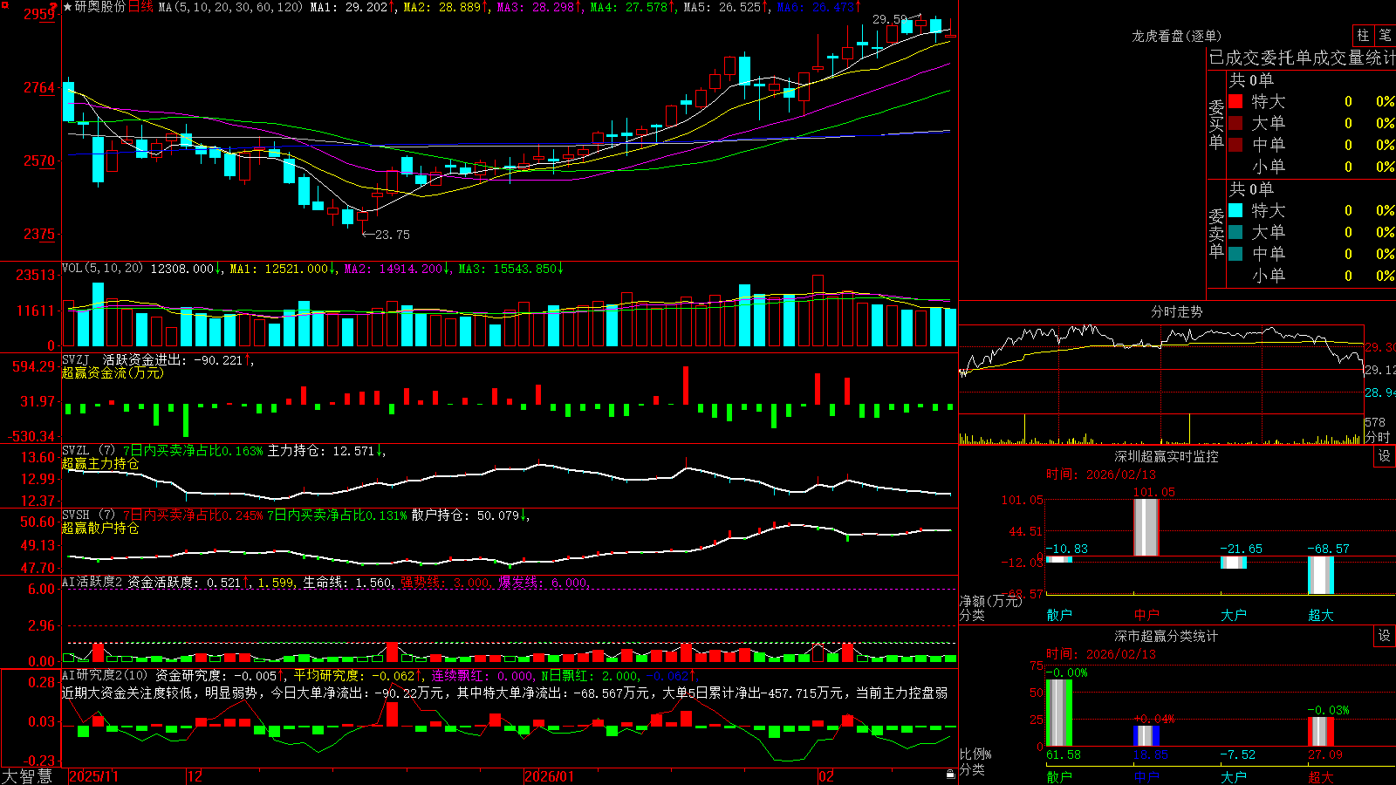Click the star icon beside 研奥股份

(68, 7)
